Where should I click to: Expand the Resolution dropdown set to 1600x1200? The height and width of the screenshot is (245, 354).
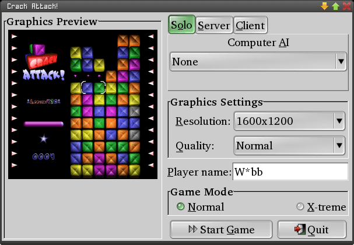click(x=289, y=121)
